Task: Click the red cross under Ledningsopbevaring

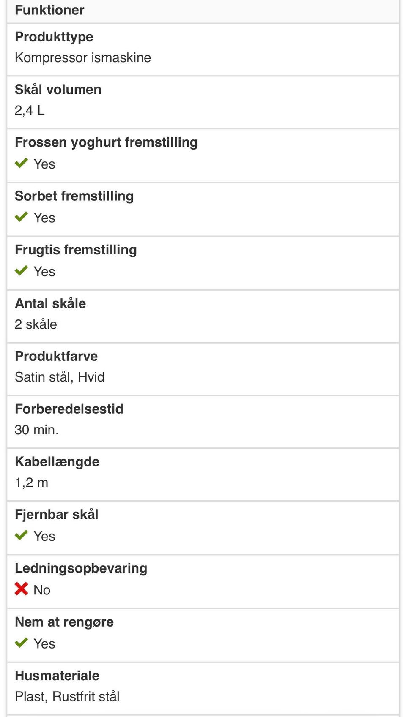Action: coord(21,589)
